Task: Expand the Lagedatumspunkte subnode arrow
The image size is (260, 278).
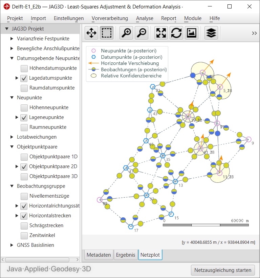Action: (x=17, y=78)
